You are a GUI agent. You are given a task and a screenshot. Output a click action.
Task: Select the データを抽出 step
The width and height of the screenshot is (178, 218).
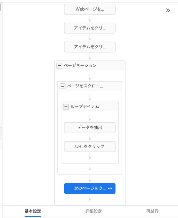(x=90, y=128)
